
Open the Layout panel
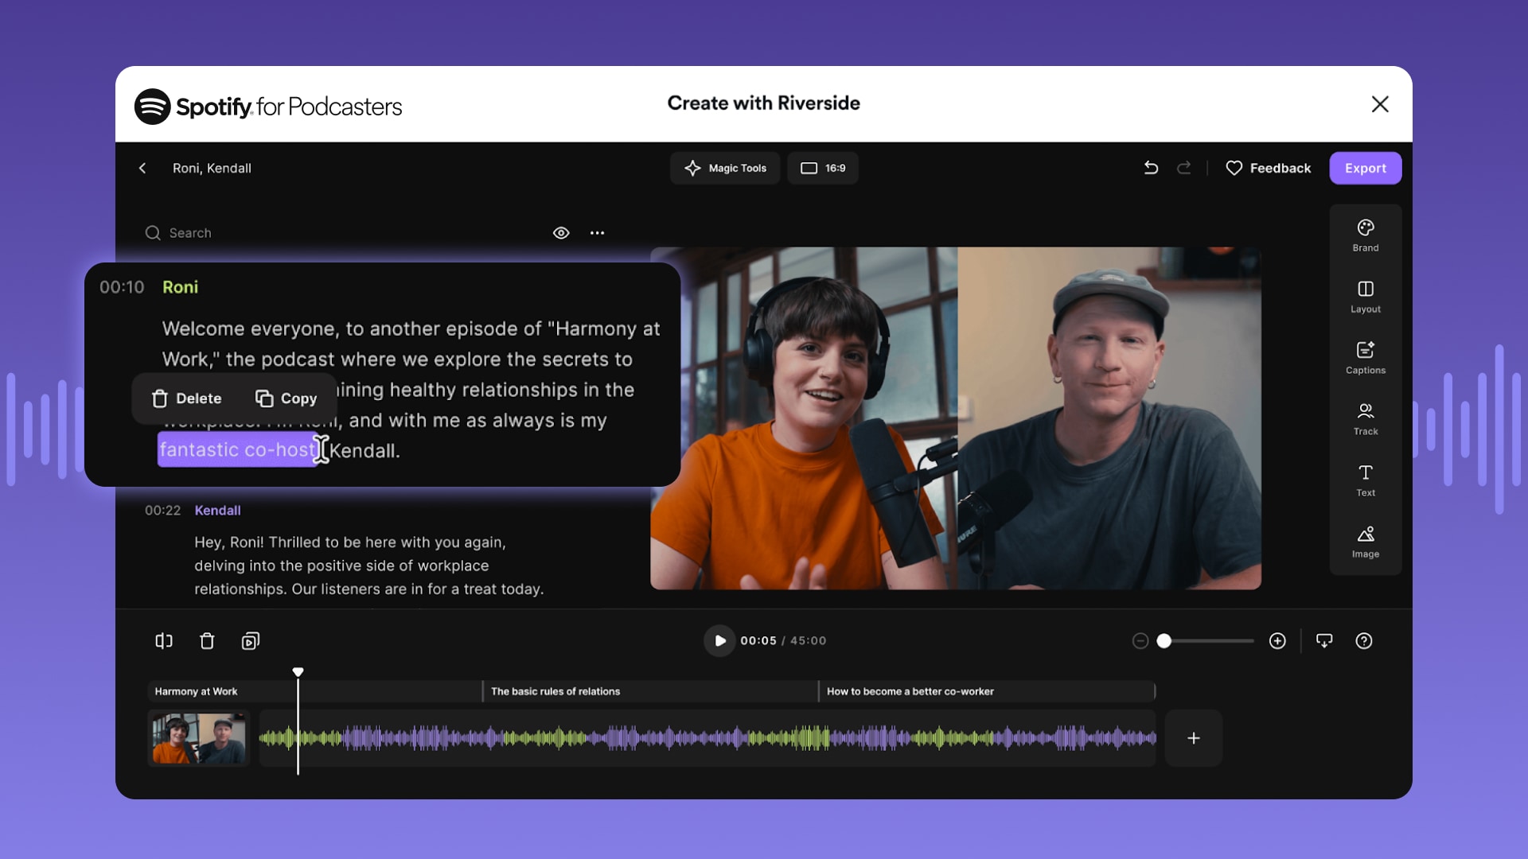(1365, 297)
